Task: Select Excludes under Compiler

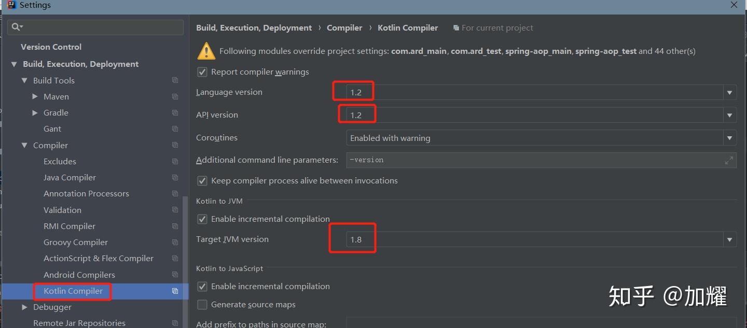Action: [x=60, y=161]
